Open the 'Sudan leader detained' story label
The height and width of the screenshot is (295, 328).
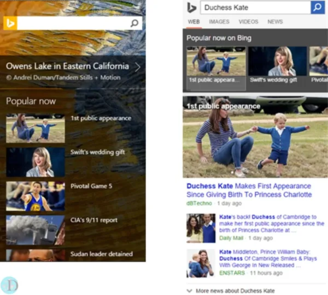click(102, 254)
